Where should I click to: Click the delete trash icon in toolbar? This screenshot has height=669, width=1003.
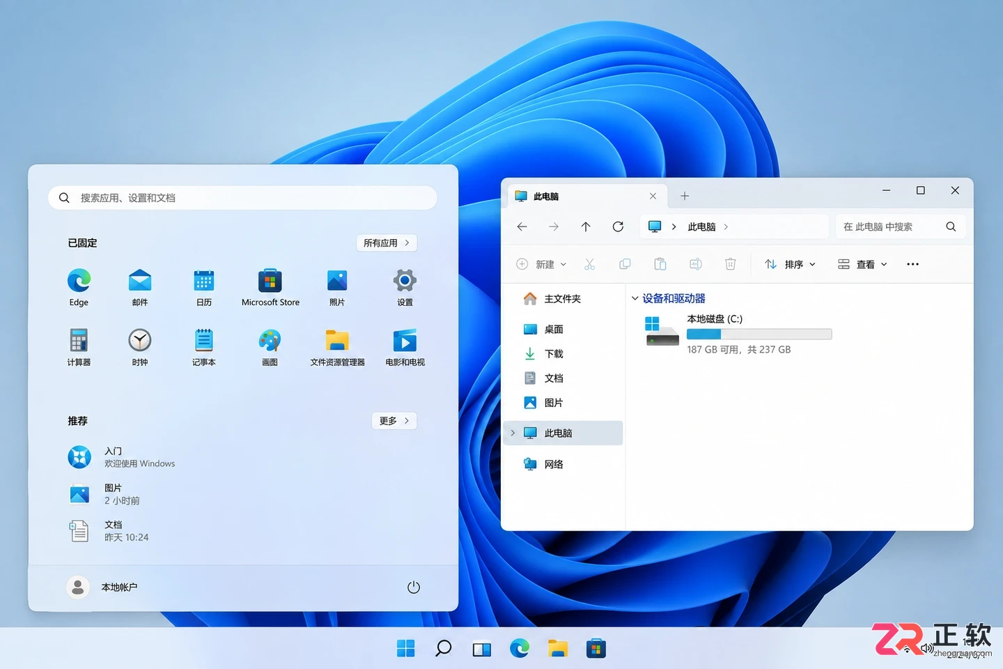click(731, 264)
